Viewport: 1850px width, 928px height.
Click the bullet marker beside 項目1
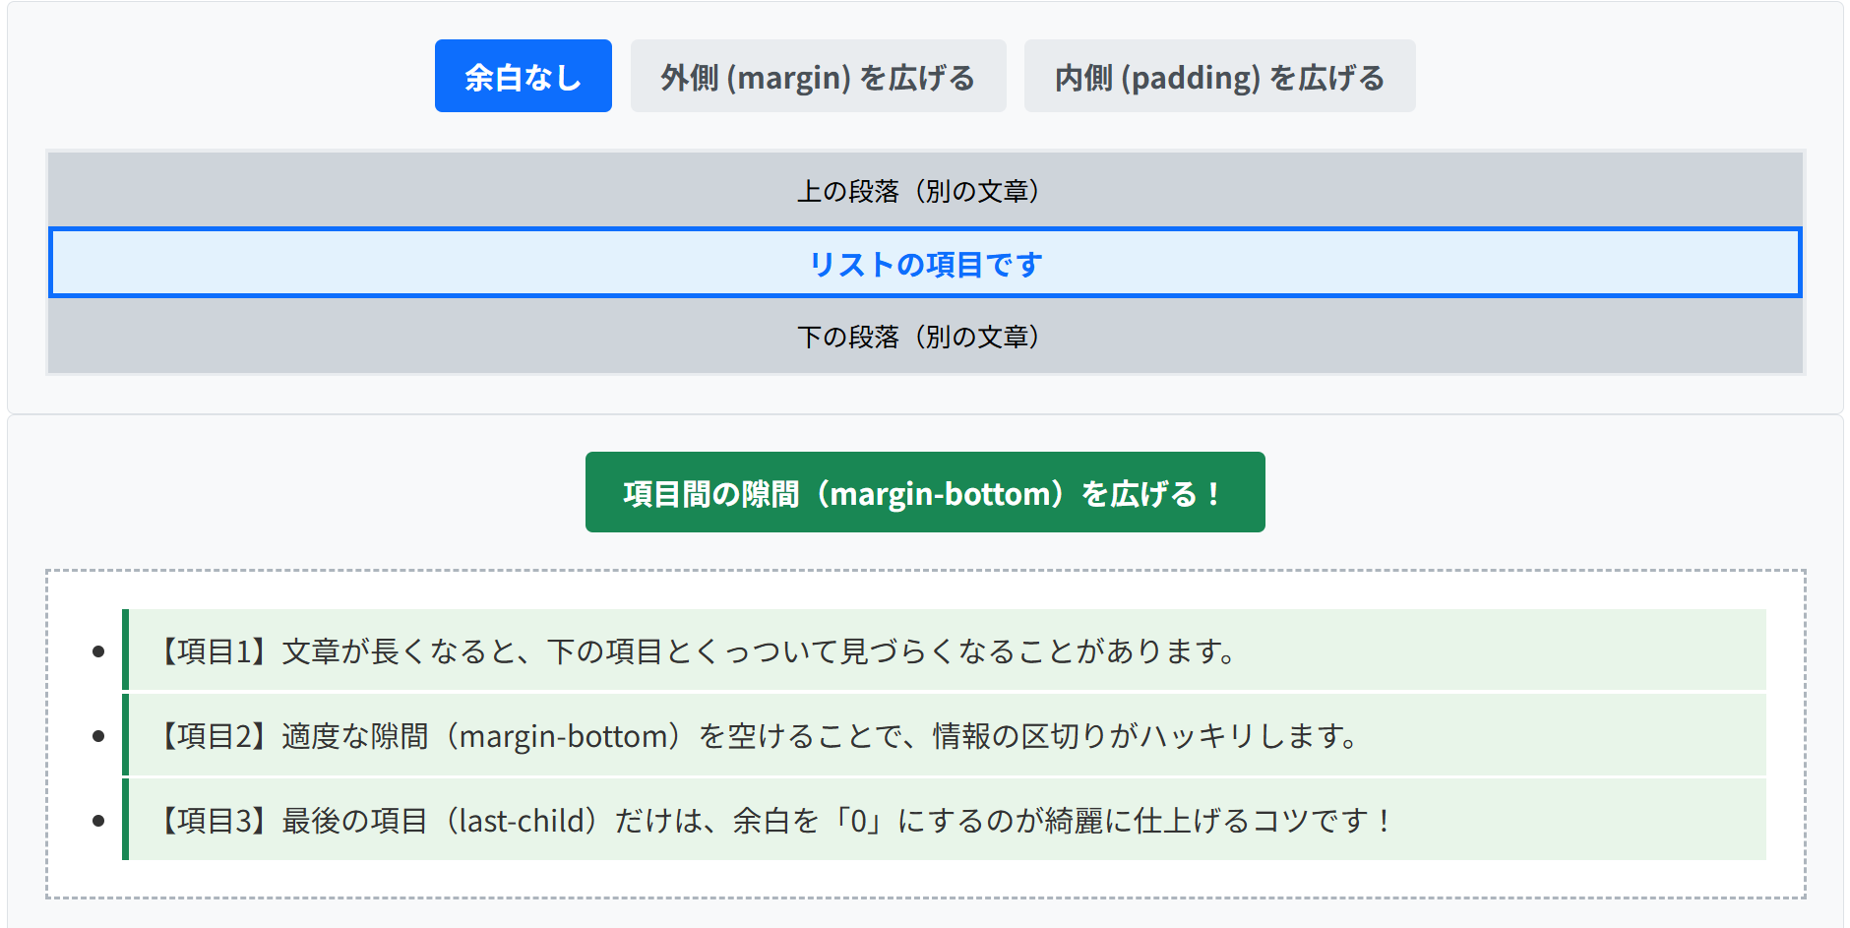[98, 651]
